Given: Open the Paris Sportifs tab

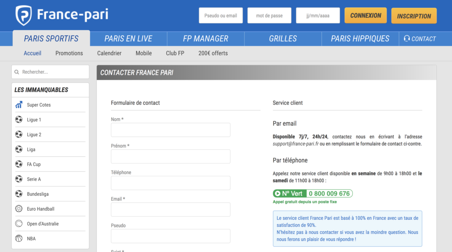Looking at the screenshot, I should pos(51,38).
